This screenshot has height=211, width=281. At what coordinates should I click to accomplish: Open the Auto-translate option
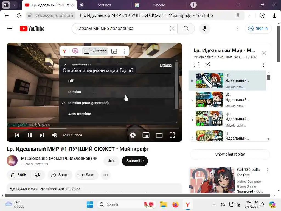tap(116, 114)
